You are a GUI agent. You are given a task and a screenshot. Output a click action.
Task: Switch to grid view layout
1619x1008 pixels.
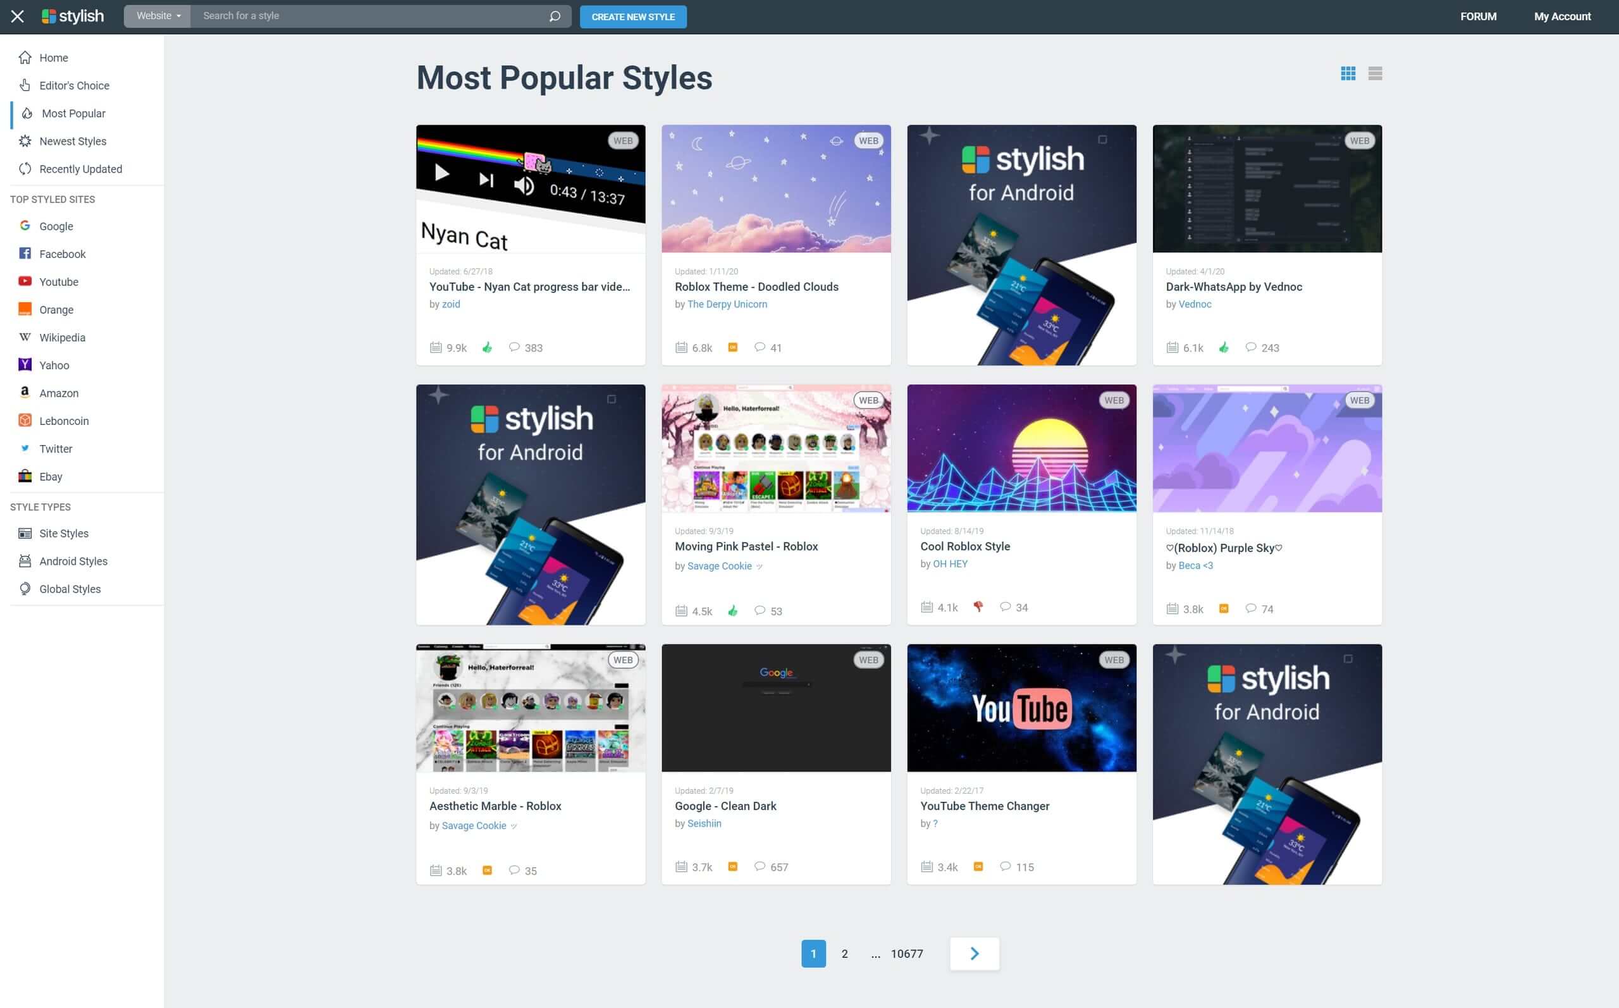click(1348, 73)
